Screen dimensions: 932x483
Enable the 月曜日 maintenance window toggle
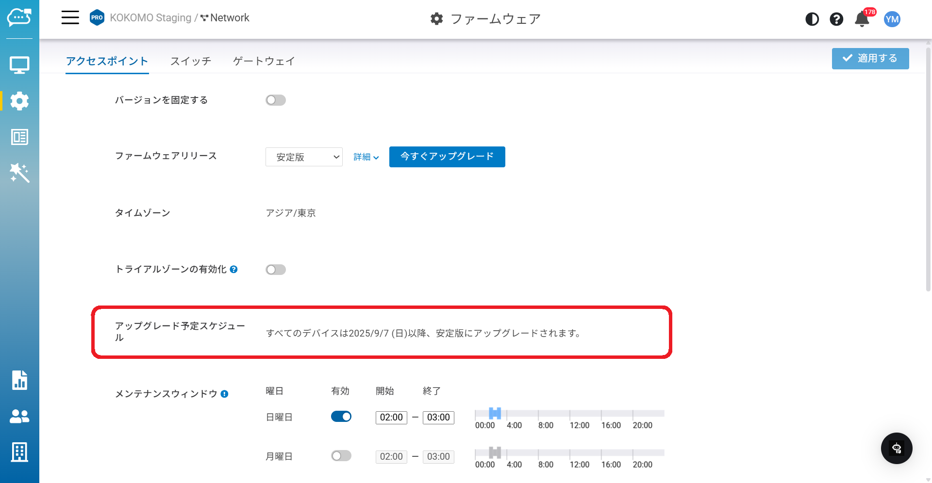(341, 456)
